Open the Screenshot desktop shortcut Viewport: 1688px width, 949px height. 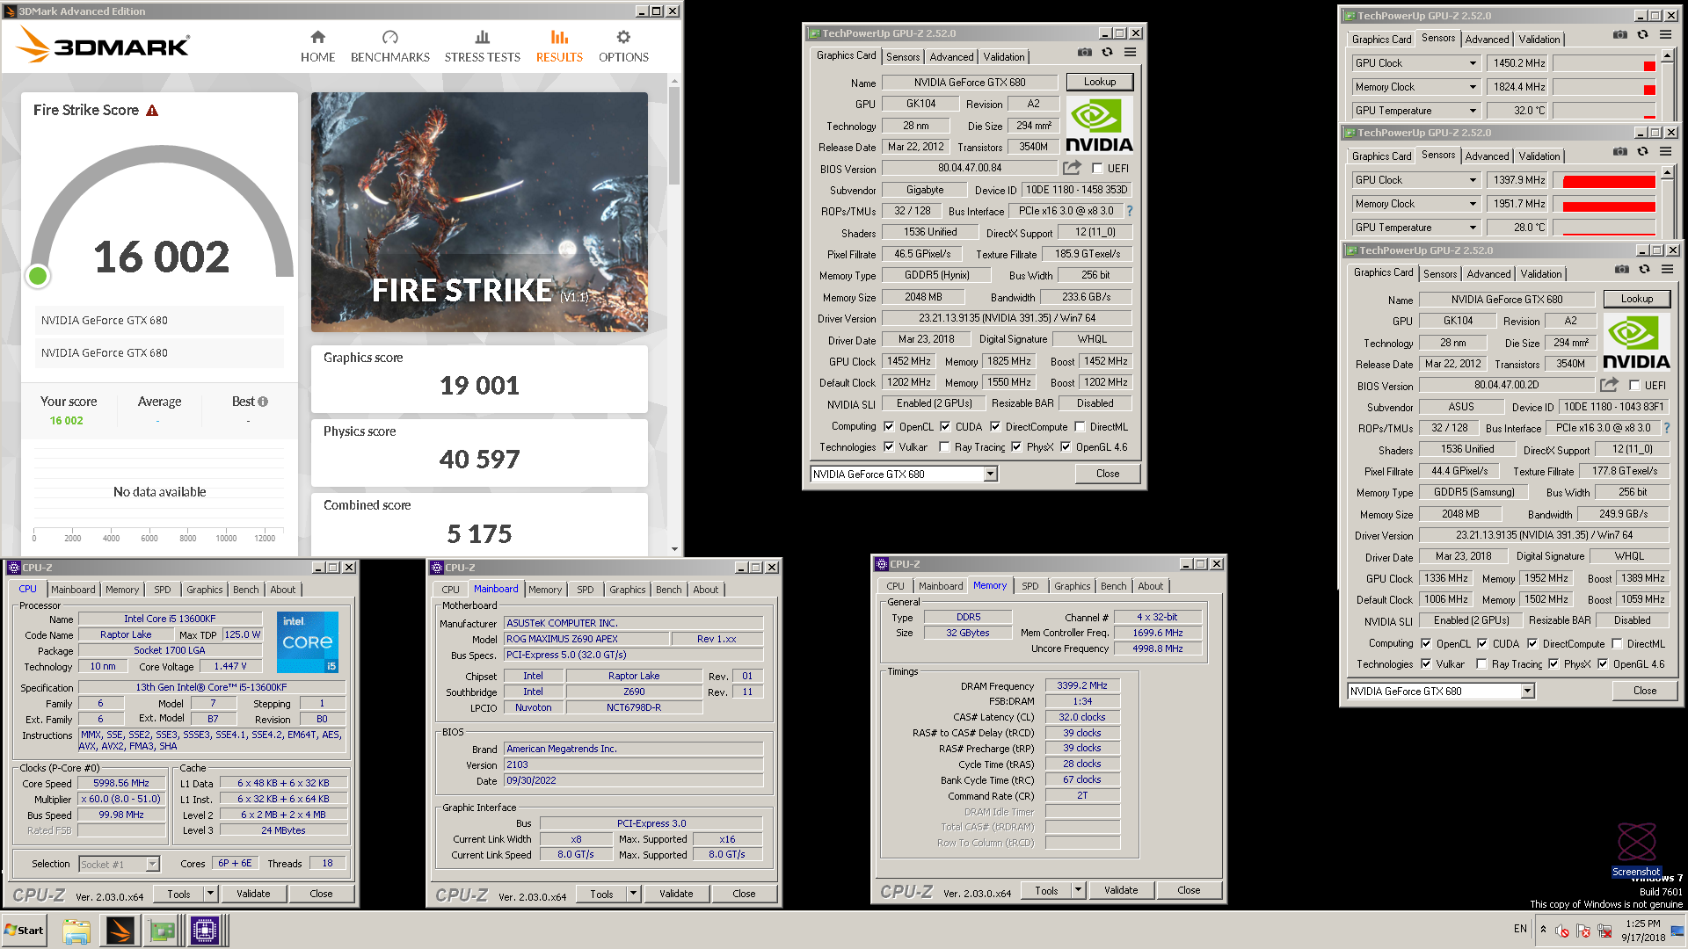pos(1636,850)
